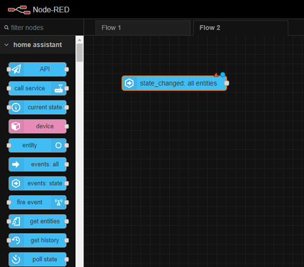Click the search magnifier icon in filter
Viewport: 304px width, 267px height.
[7, 27]
